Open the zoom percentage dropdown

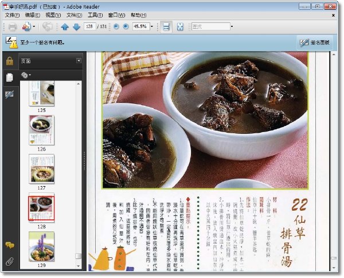151,26
